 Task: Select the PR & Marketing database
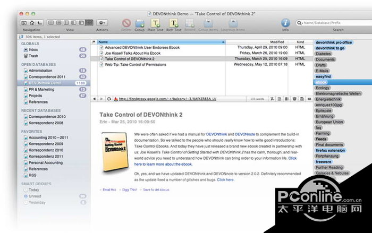(41, 90)
